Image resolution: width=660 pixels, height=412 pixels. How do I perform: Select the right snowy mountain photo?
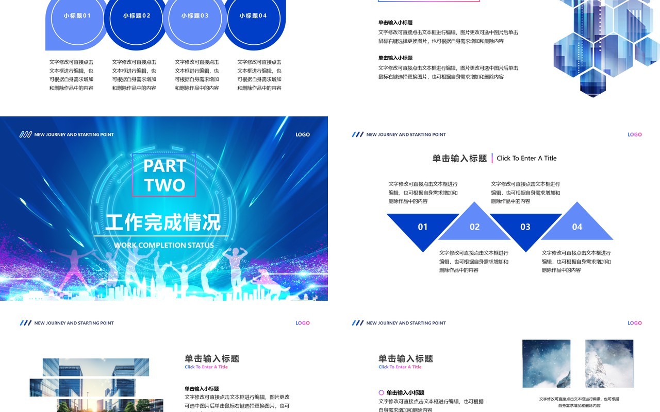pyautogui.click(x=609, y=364)
